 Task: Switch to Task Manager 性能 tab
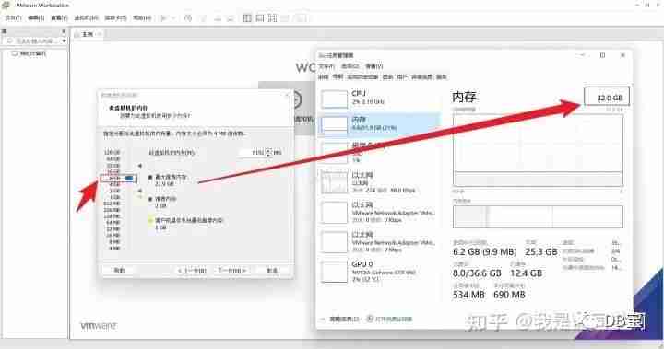338,77
